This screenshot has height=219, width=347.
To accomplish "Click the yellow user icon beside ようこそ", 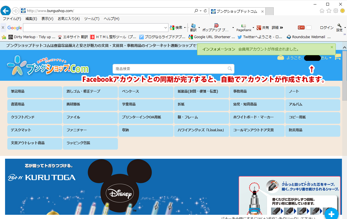I will tap(281, 57).
